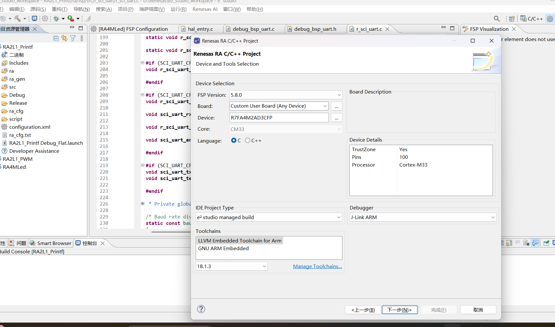This screenshot has height=327, width=555.
Task: Click the funnel filter icon
Action: click(x=73, y=38)
